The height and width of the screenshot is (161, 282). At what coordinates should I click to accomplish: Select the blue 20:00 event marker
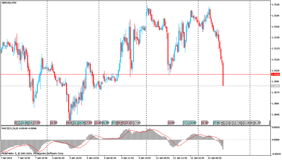coord(193,123)
